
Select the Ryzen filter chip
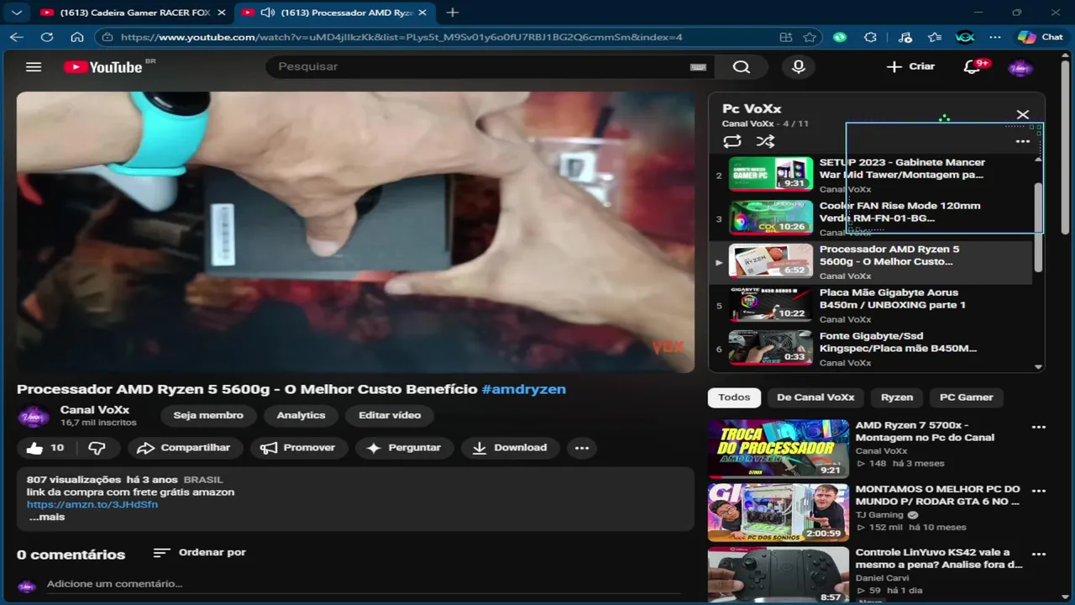click(x=897, y=397)
